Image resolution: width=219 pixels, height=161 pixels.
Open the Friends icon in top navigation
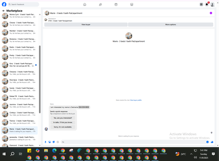coord(100,4)
